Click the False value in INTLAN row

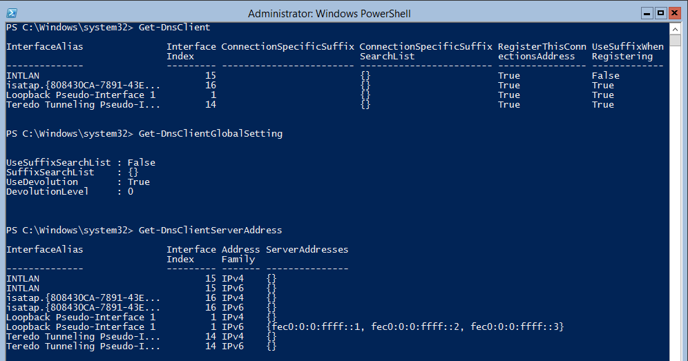(606, 76)
